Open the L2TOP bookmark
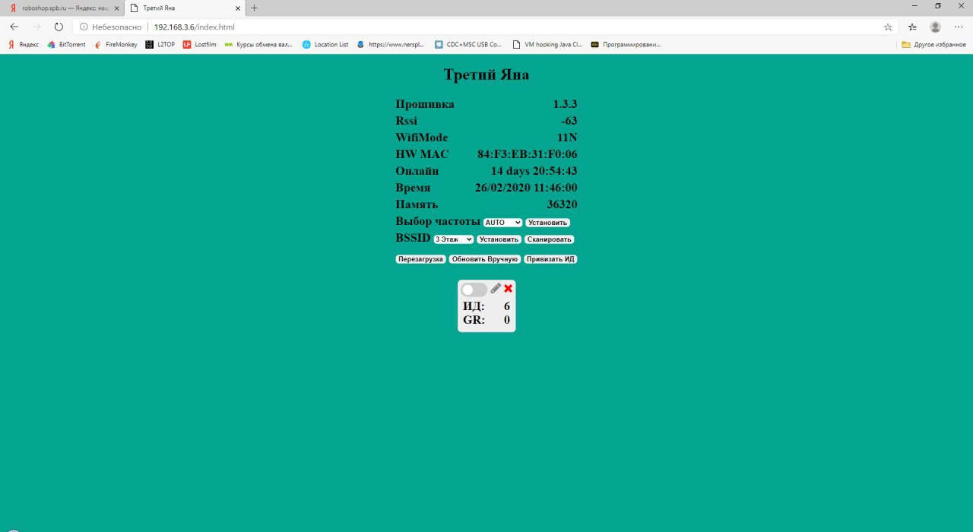 coord(160,44)
